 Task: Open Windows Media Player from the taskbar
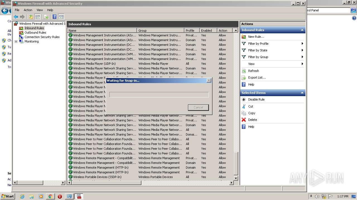point(41,196)
